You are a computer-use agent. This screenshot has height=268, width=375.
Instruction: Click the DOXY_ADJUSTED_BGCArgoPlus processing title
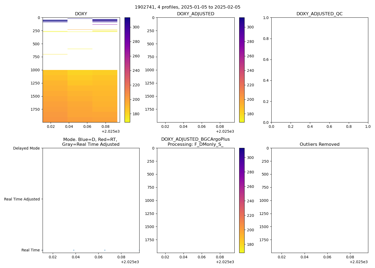(x=195, y=142)
